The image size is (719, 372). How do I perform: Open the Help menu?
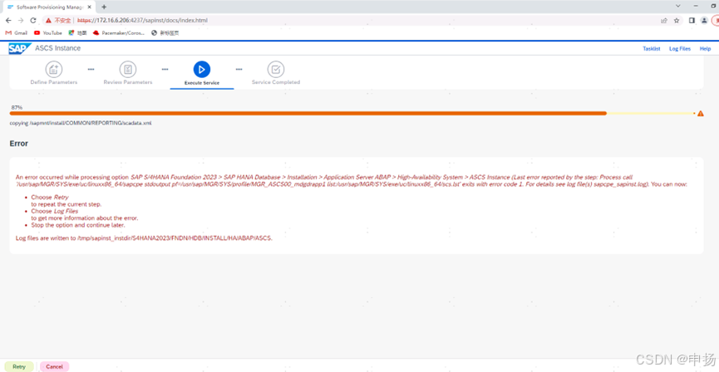(705, 48)
